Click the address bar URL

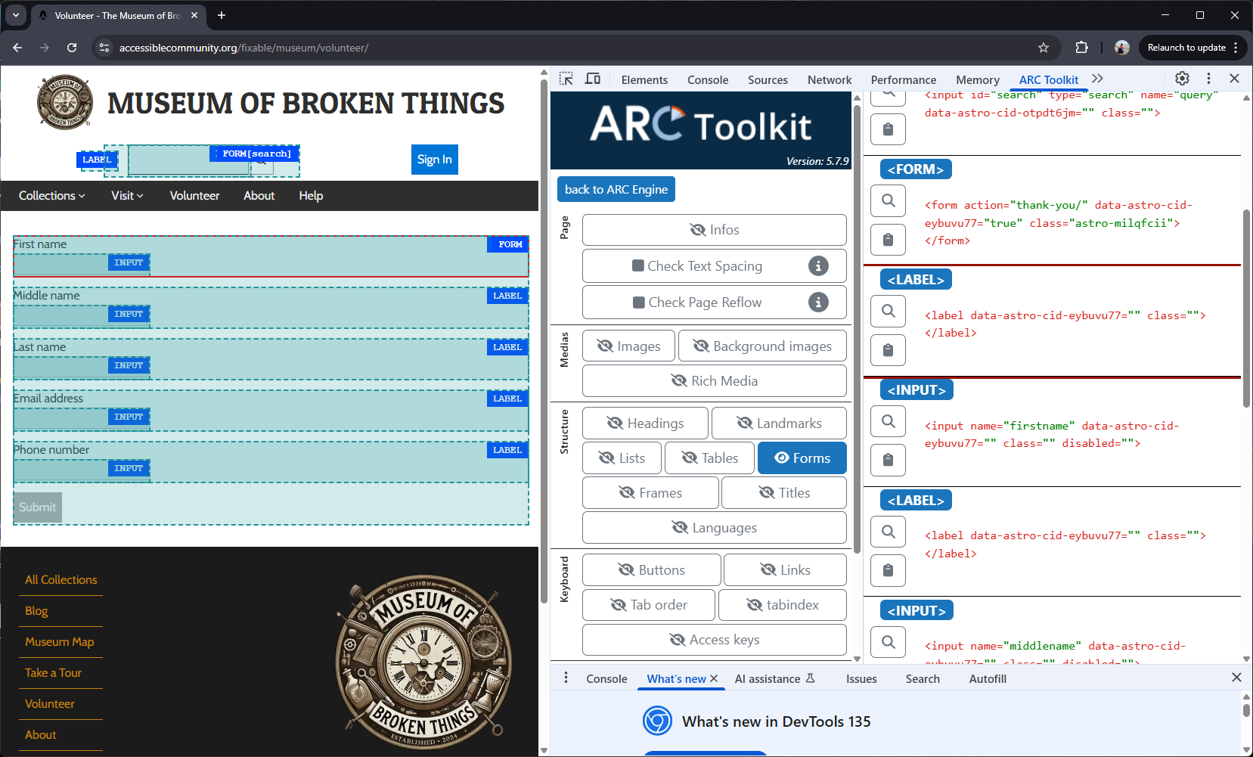(x=243, y=48)
